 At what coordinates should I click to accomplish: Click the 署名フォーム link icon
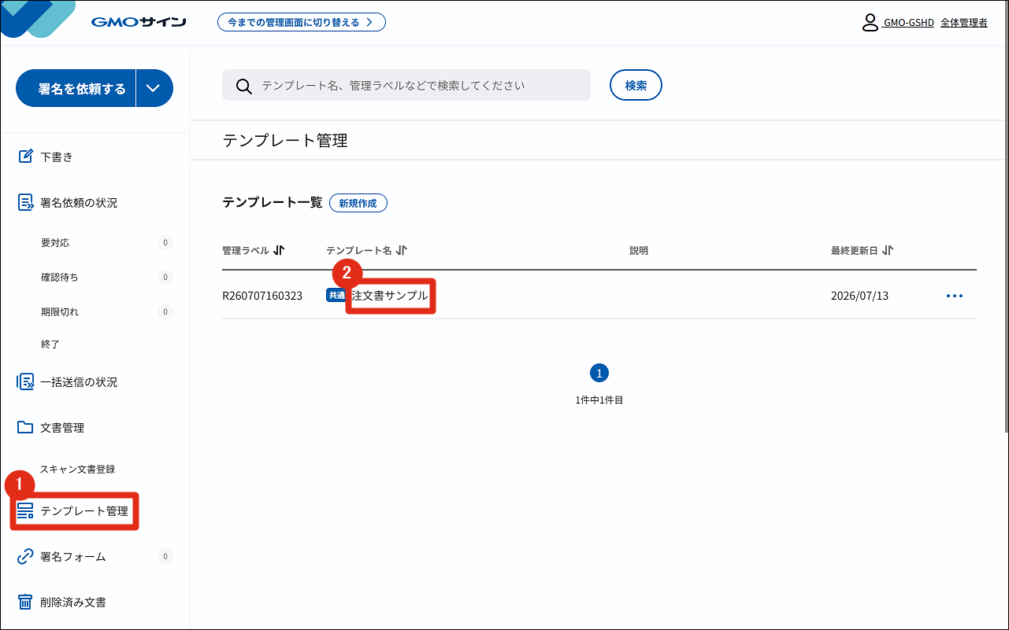25,557
